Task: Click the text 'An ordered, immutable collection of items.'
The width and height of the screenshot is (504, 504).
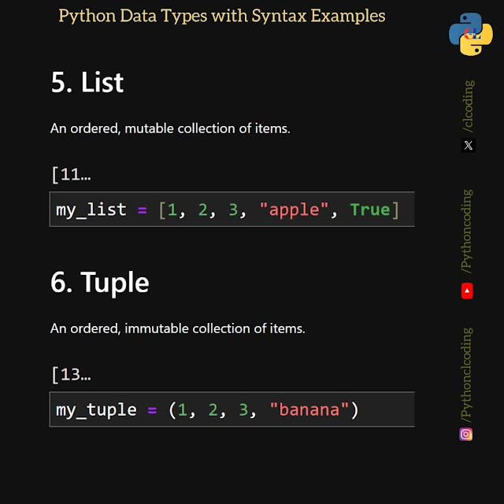Action: [177, 328]
